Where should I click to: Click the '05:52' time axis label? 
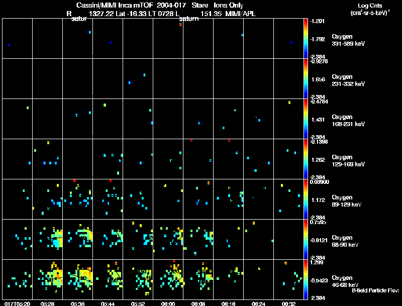click(x=138, y=303)
